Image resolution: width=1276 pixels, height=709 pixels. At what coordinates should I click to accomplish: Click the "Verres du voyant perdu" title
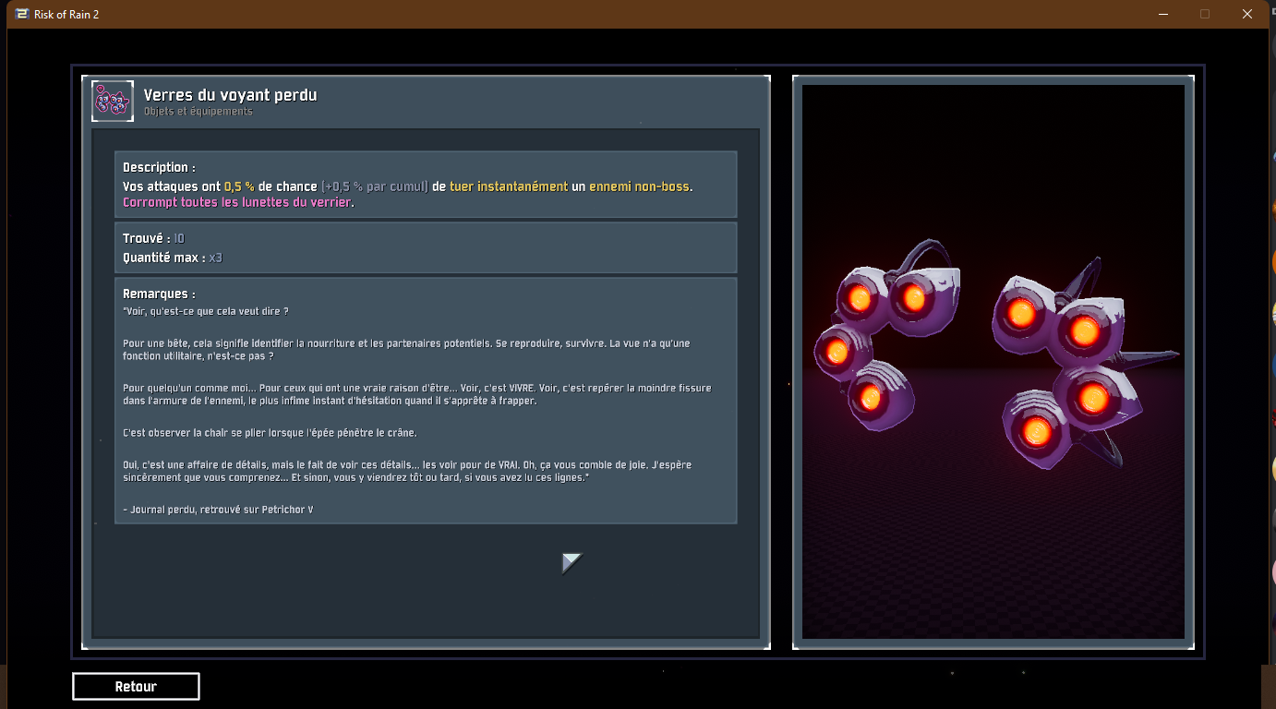[230, 95]
